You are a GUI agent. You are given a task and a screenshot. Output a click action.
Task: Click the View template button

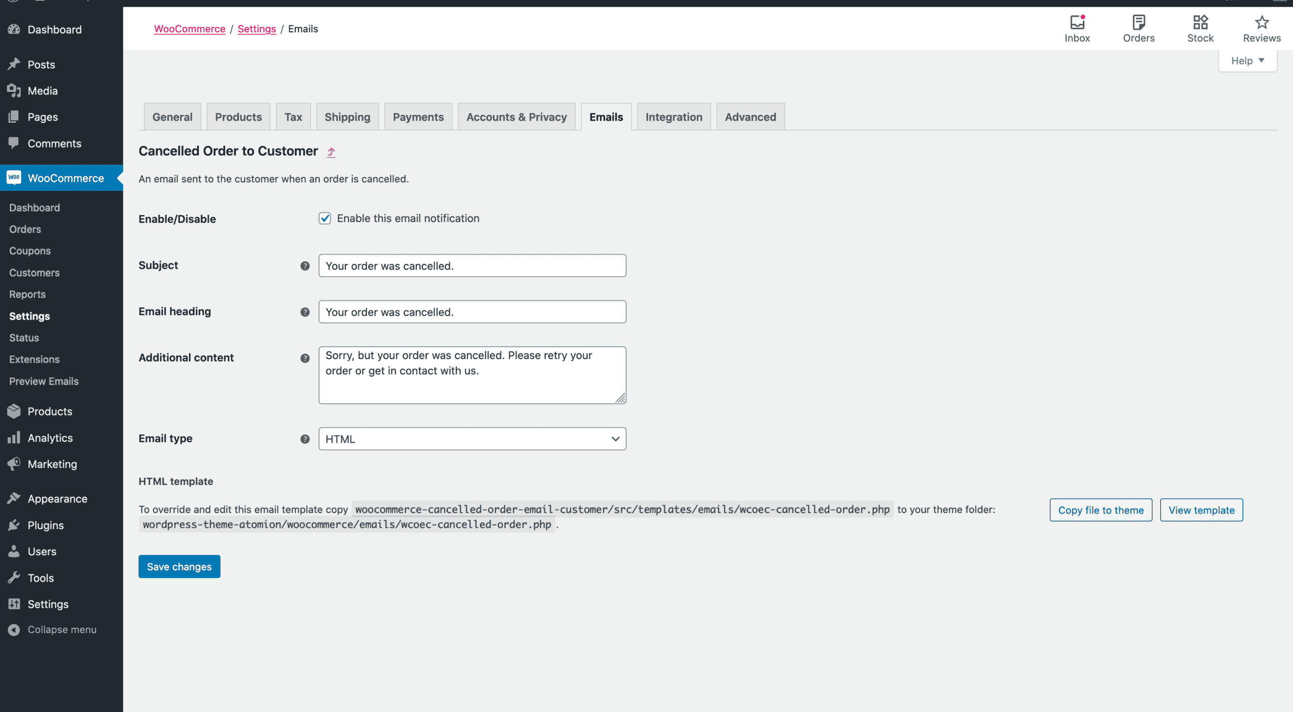(x=1201, y=510)
